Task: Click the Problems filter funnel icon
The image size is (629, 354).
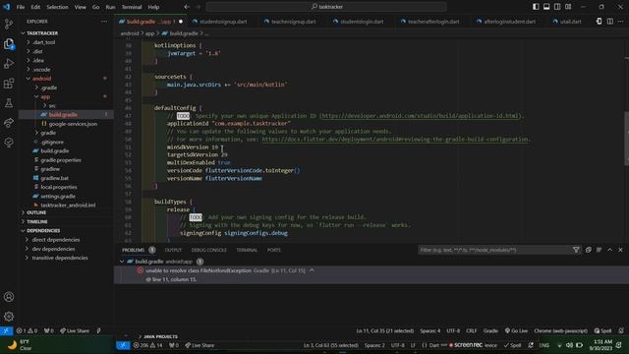Action: pos(576,250)
